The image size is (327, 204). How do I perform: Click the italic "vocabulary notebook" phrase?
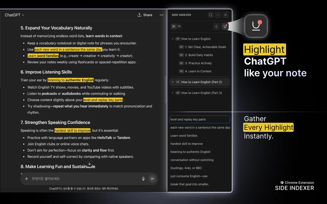(55, 43)
